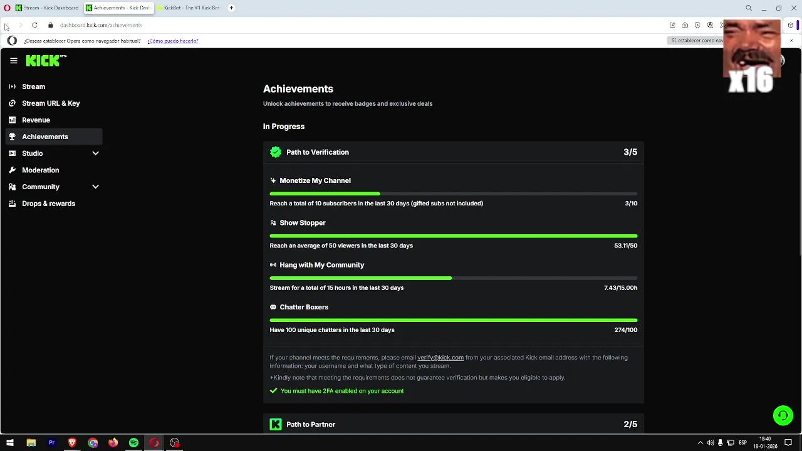Show hidden system tray icons
This screenshot has width=802, height=451.
(x=700, y=443)
